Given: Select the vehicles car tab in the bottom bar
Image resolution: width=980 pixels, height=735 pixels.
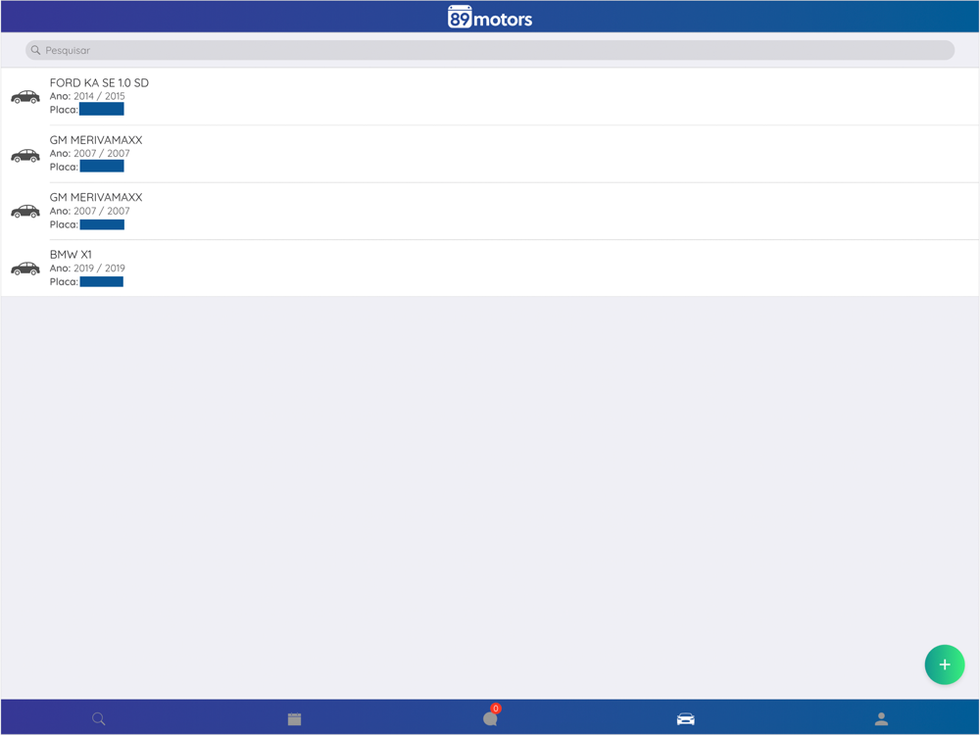Looking at the screenshot, I should coord(686,718).
